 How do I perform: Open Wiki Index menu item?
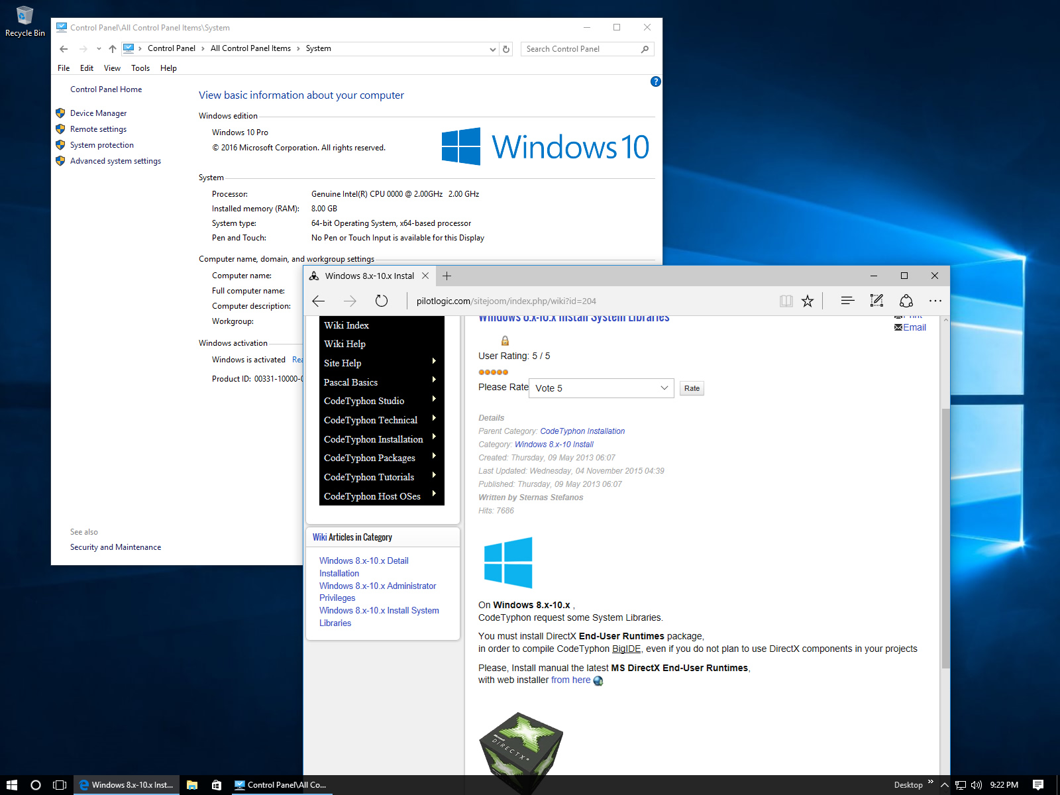(346, 325)
